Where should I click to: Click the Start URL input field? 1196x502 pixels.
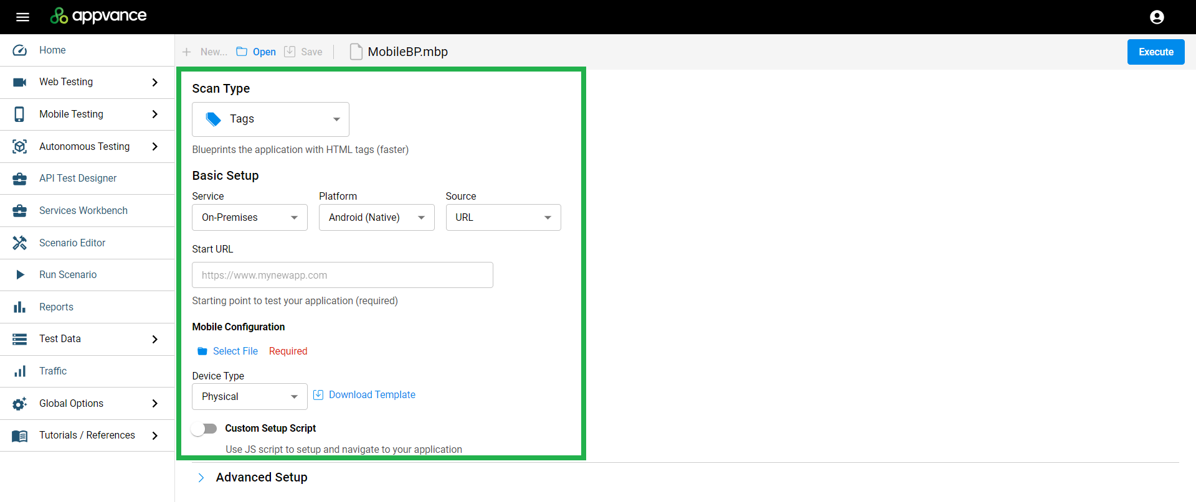343,275
